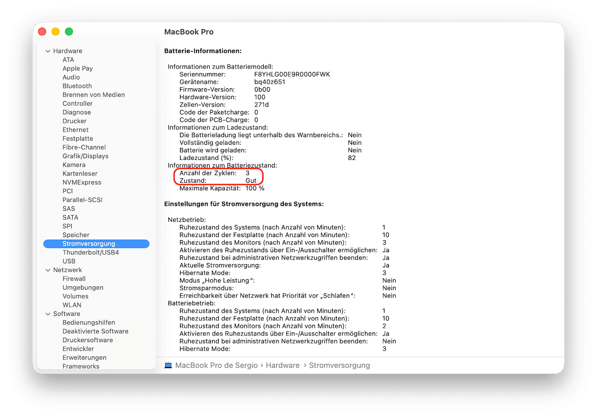Click the battery serial number value
The image size is (597, 417).
(x=292, y=74)
